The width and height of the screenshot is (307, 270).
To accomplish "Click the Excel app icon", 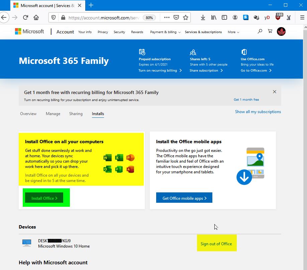I will [x=119, y=157].
